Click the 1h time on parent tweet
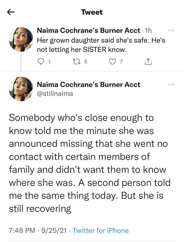Image resolution: width=184 pixels, height=242 pixels. (148, 31)
